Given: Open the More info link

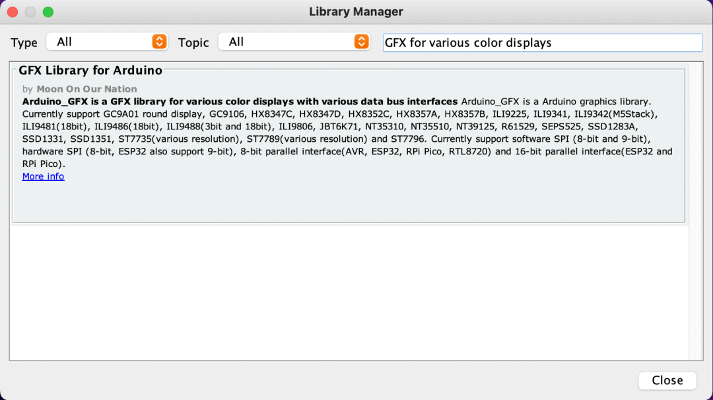Looking at the screenshot, I should [43, 176].
